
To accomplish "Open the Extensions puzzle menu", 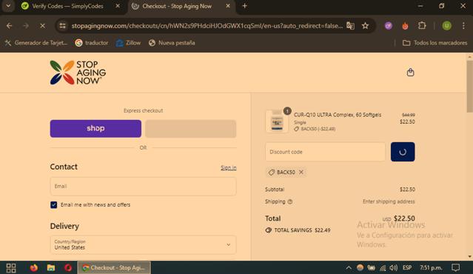I will pyautogui.click(x=422, y=26).
